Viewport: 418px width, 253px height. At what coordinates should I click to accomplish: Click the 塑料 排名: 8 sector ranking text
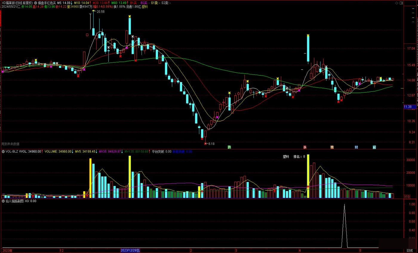294,157
